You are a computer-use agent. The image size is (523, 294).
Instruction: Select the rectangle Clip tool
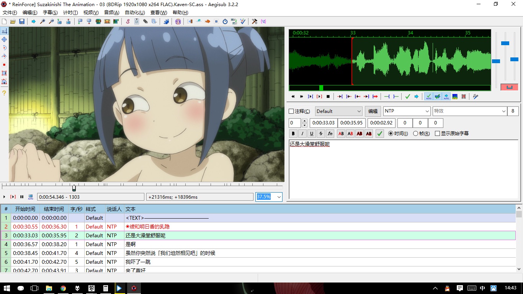pos(4,73)
